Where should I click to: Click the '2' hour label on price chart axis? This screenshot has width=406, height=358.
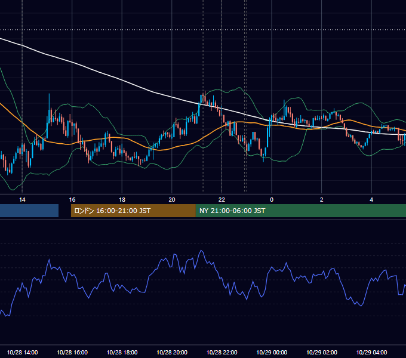[322, 200]
